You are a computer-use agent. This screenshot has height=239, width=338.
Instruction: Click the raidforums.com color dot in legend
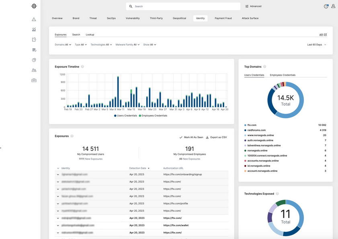(245, 130)
